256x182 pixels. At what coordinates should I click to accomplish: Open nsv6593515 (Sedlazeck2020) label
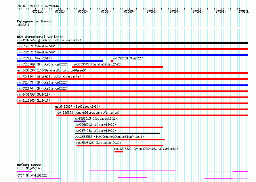click(96, 119)
